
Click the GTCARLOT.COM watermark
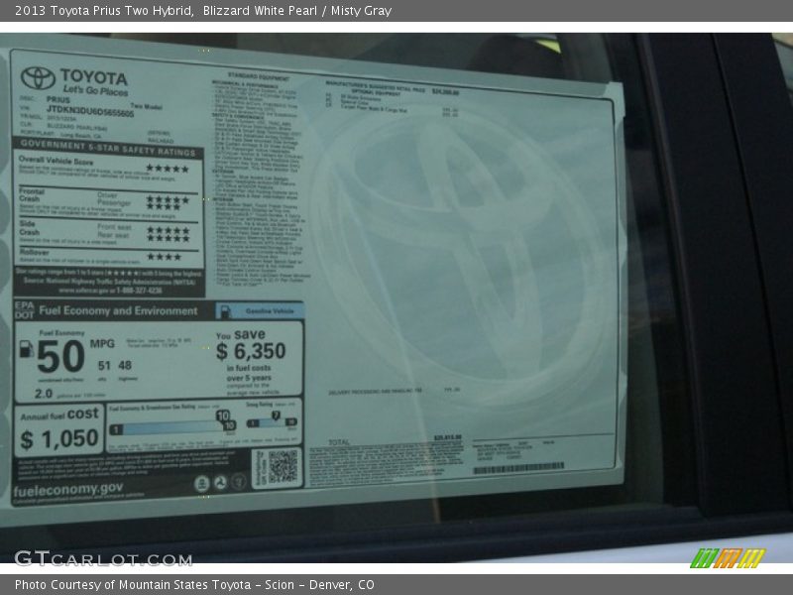103,558
